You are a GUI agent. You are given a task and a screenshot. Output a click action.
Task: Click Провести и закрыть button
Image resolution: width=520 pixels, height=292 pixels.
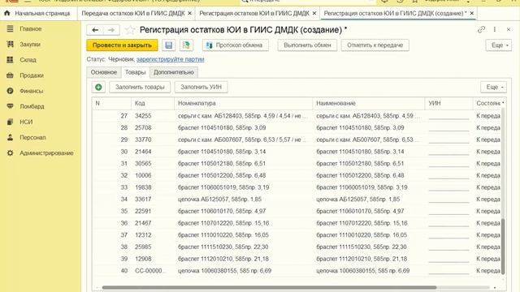pos(122,45)
